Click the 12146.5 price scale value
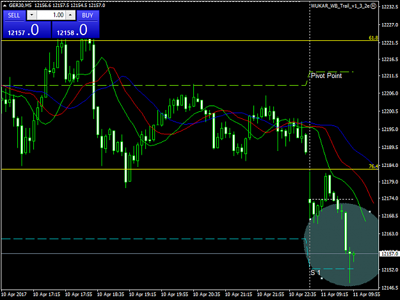 [x=390, y=288]
